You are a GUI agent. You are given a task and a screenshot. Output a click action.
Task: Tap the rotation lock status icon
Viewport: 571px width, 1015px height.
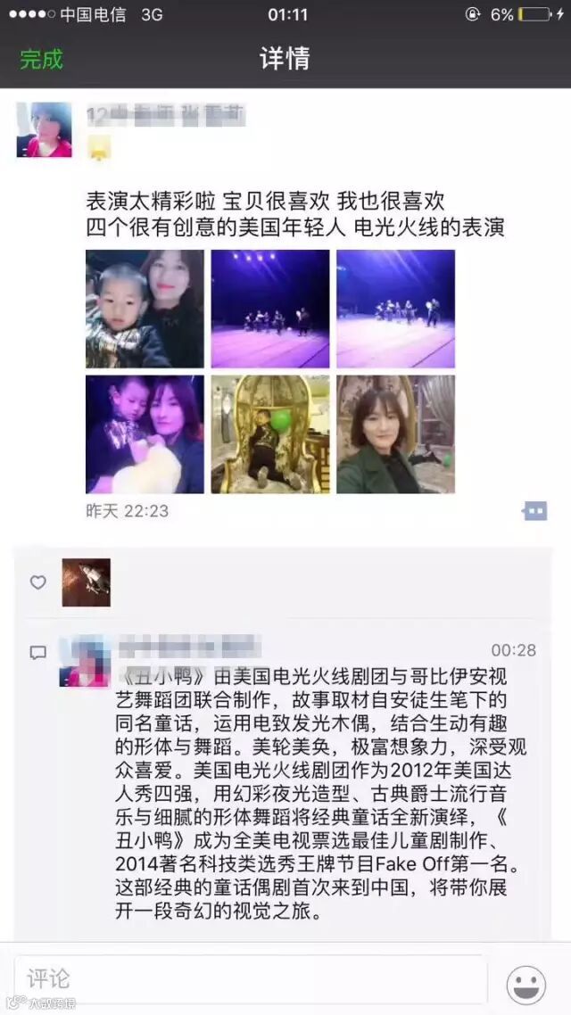tap(473, 14)
